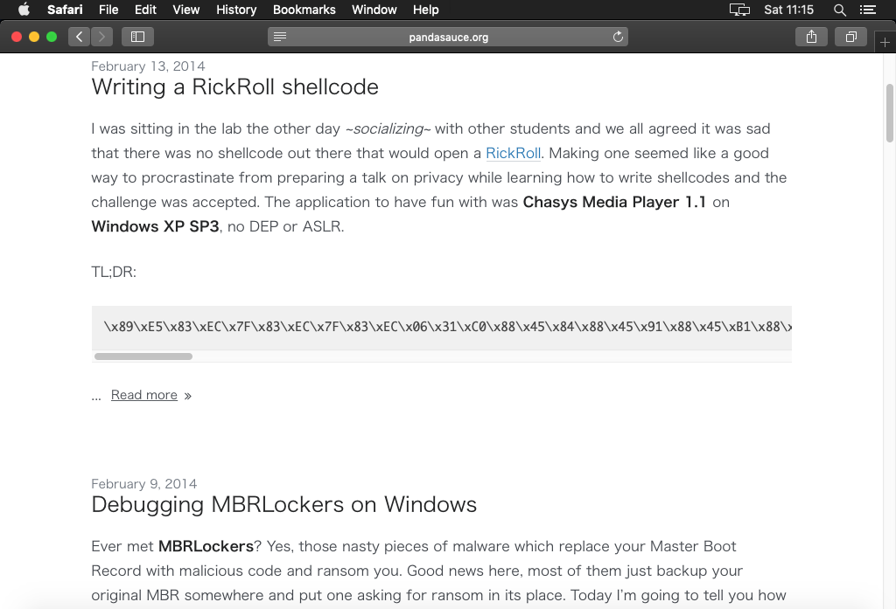Click the Safari back navigation arrow
This screenshot has width=896, height=609.
pos(80,37)
